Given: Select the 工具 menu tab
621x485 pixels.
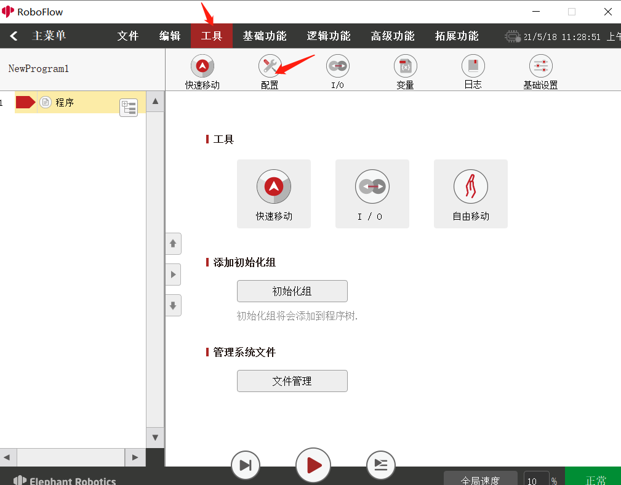Looking at the screenshot, I should tap(212, 36).
